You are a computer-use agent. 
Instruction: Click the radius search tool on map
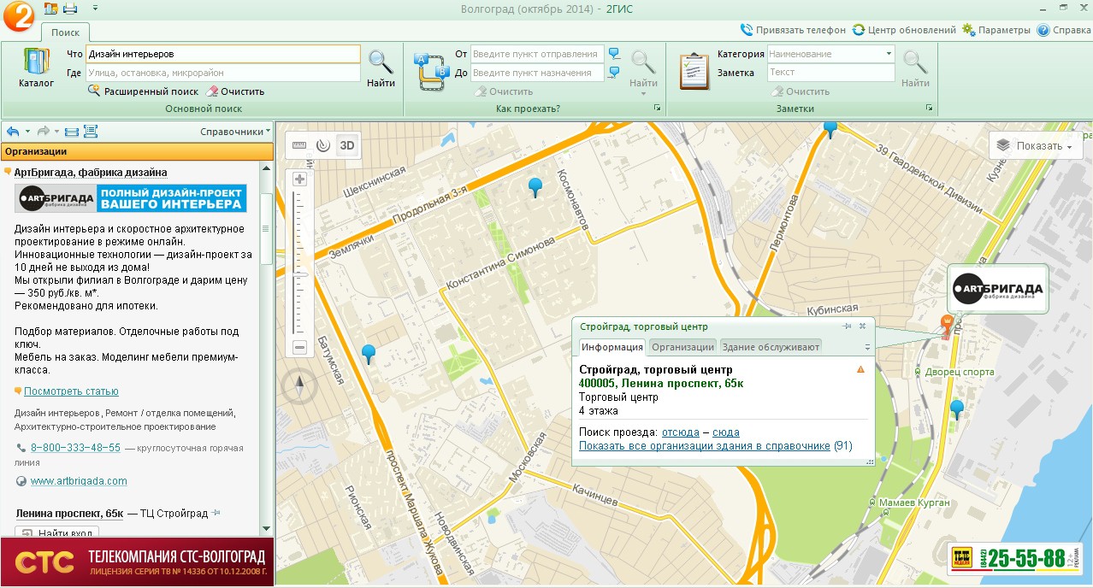point(322,145)
